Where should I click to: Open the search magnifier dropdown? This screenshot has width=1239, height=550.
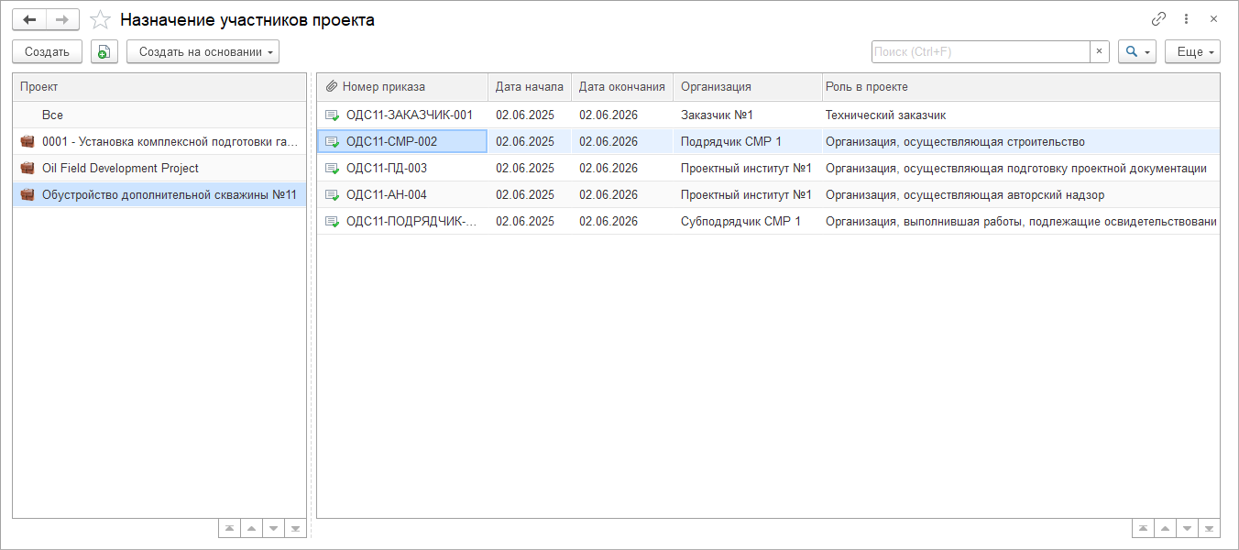tap(1136, 52)
